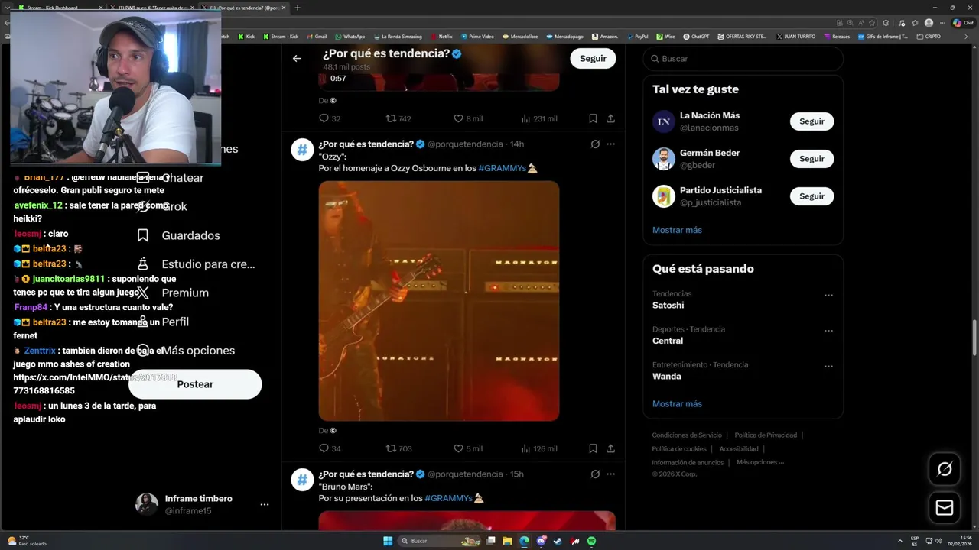Open Política de Privacidad link

(766, 435)
